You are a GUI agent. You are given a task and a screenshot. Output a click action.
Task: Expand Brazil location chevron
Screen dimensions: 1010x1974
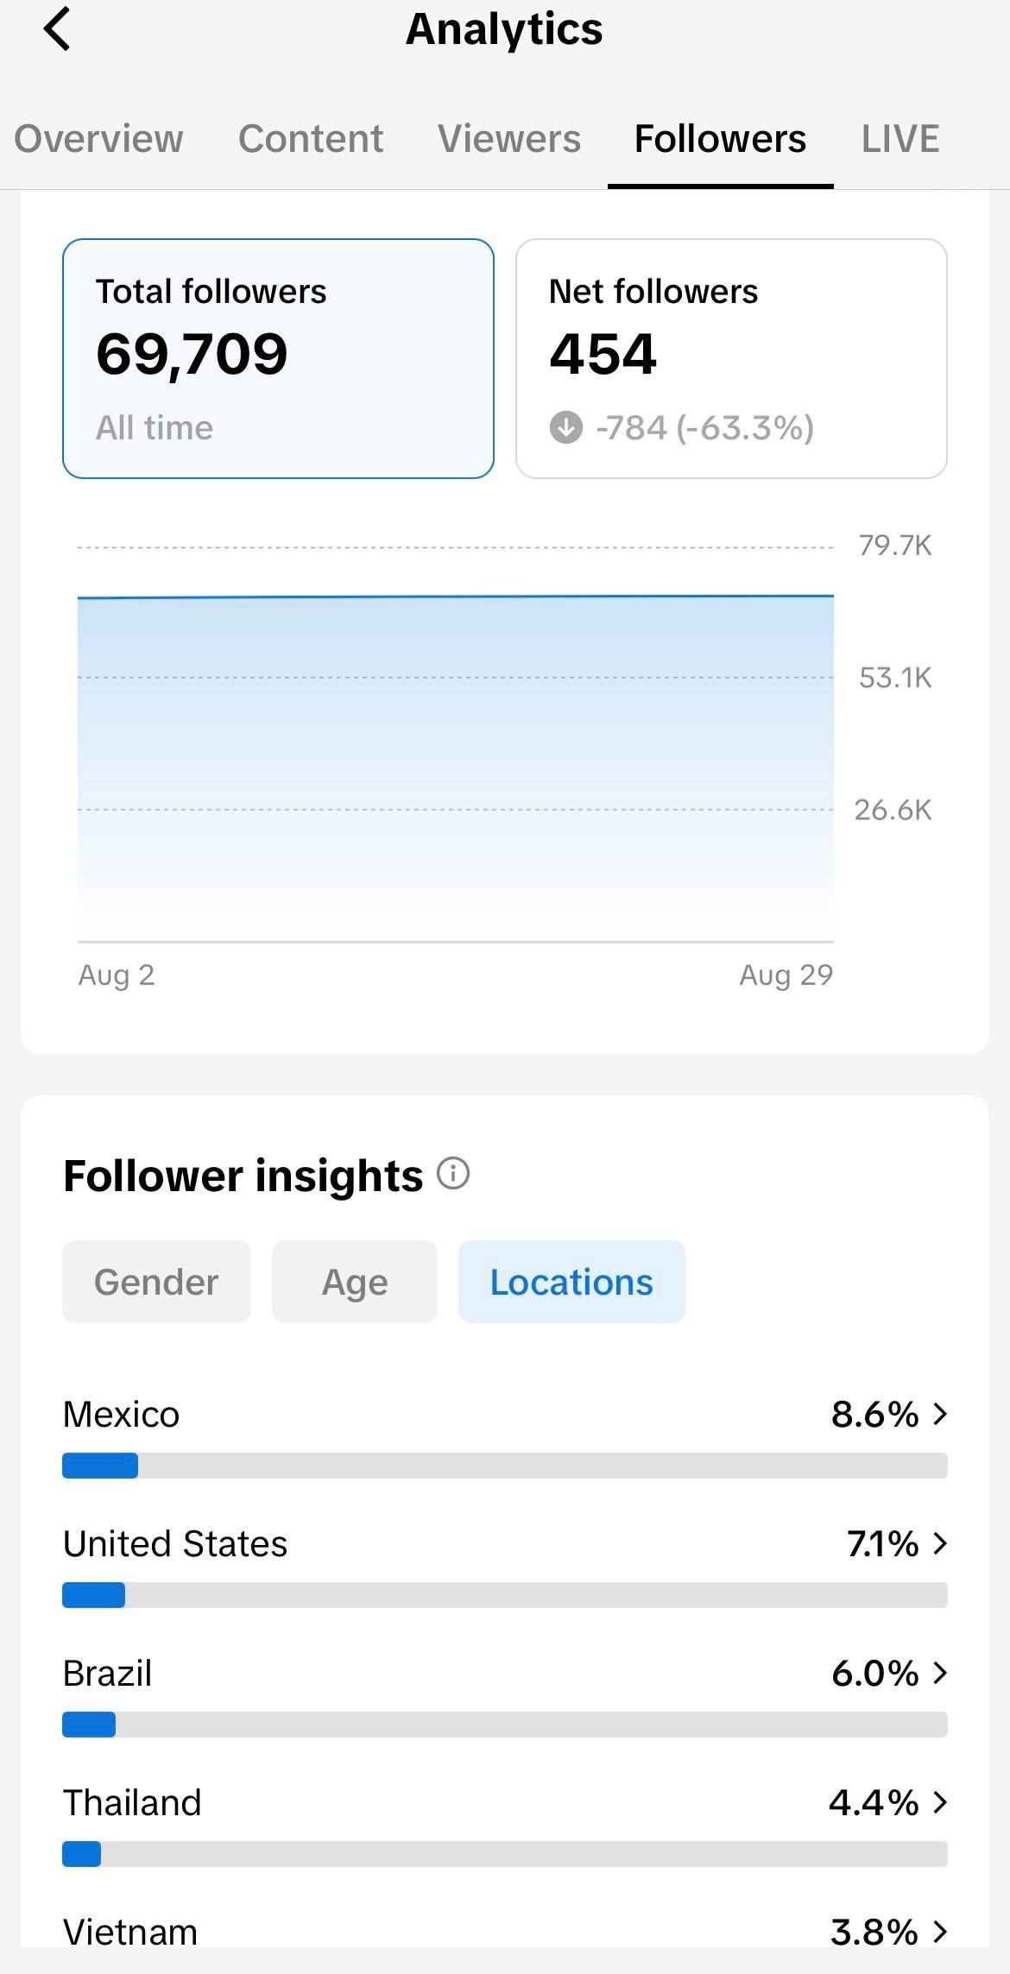pos(941,1673)
